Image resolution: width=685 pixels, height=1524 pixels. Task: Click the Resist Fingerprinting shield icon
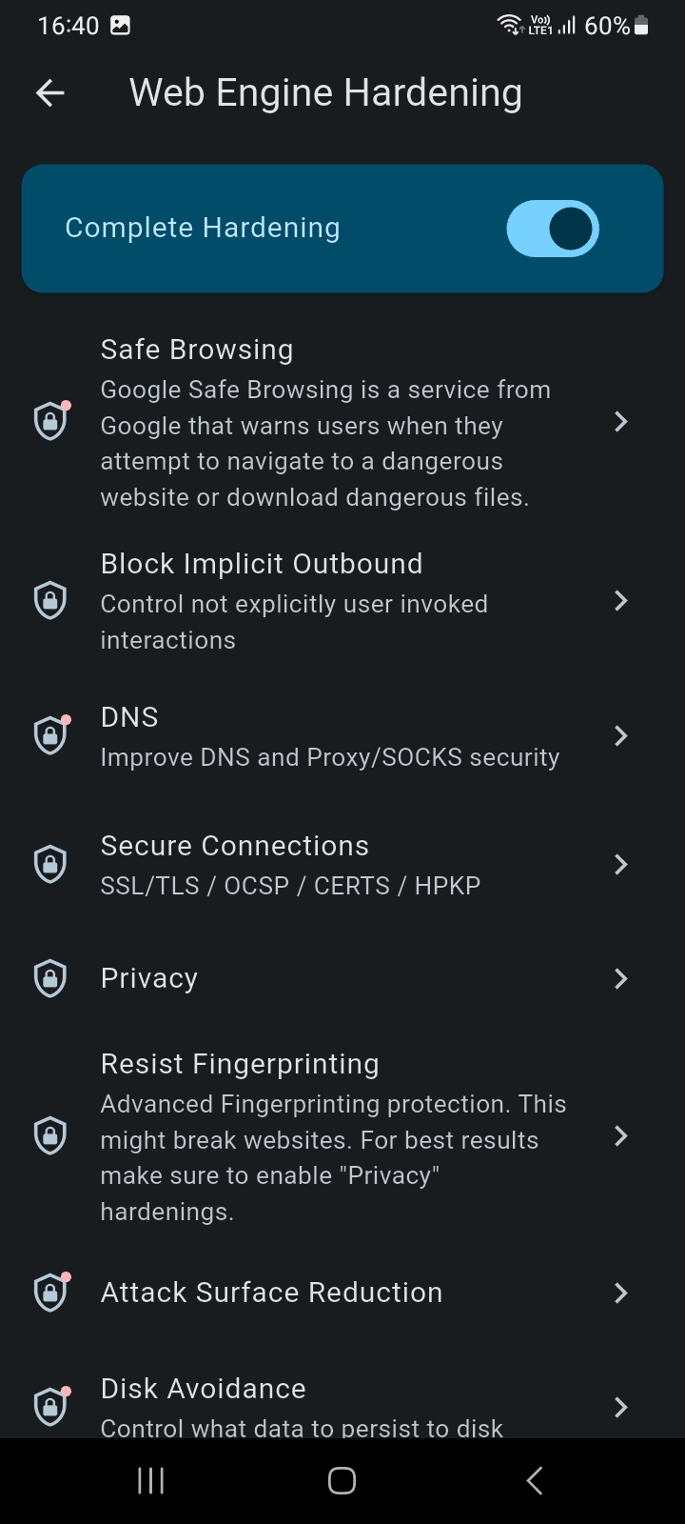[50, 1135]
